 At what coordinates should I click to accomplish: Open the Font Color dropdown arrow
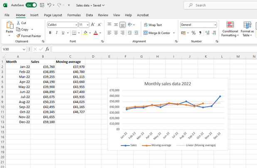100,33
